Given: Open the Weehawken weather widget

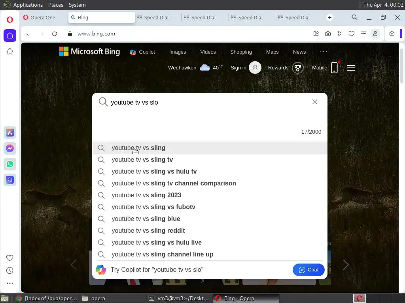Looking at the screenshot, I should click(x=195, y=68).
